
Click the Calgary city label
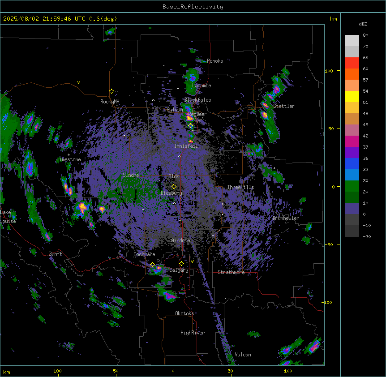(179, 270)
